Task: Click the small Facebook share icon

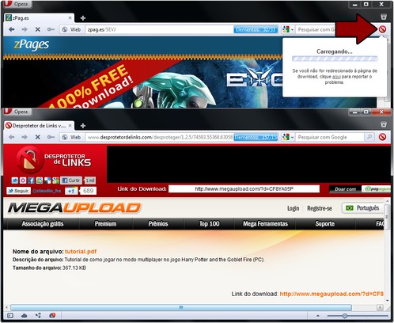Action: [x=31, y=180]
